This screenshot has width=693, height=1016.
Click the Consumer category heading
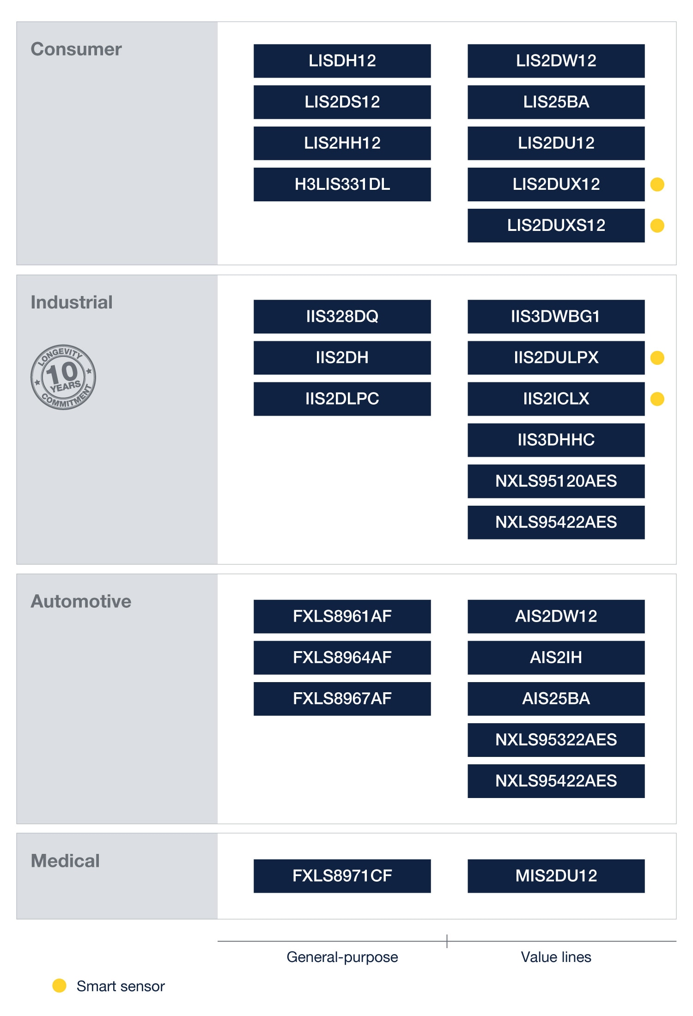point(76,49)
